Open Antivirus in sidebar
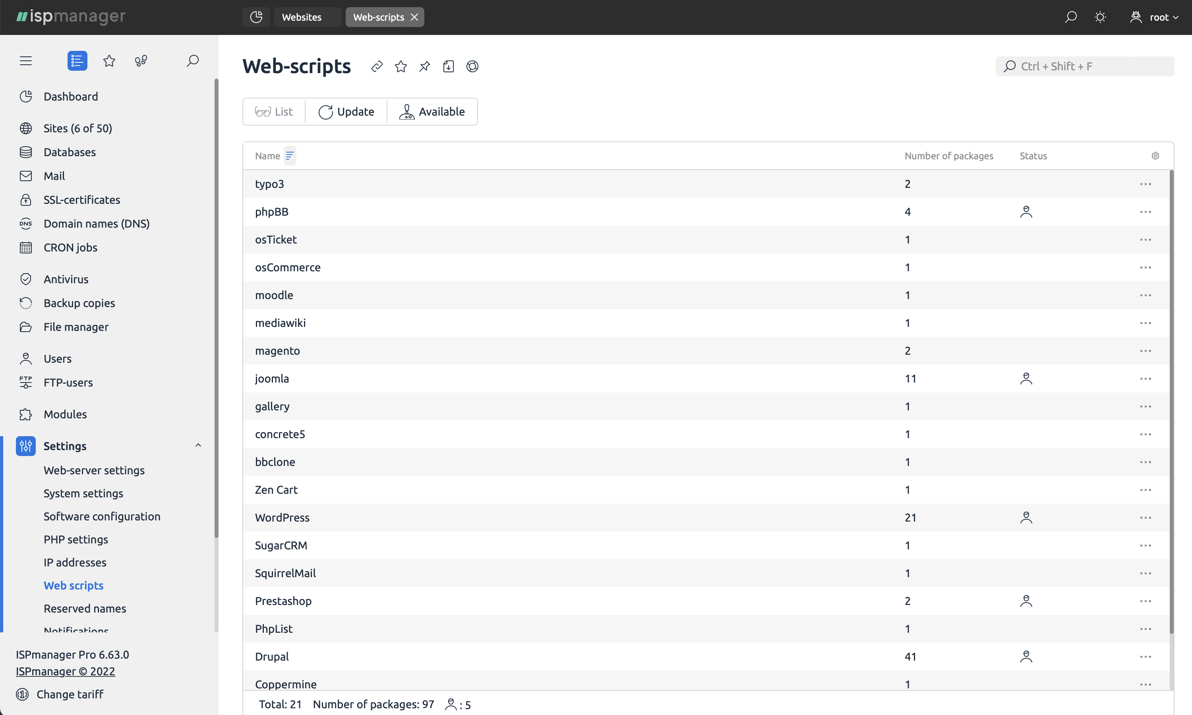The width and height of the screenshot is (1192, 715). coord(66,280)
